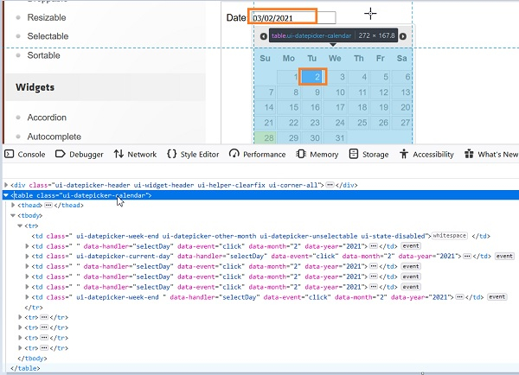The height and width of the screenshot is (375, 519).
Task: Open the Performance panel
Action: click(x=258, y=154)
